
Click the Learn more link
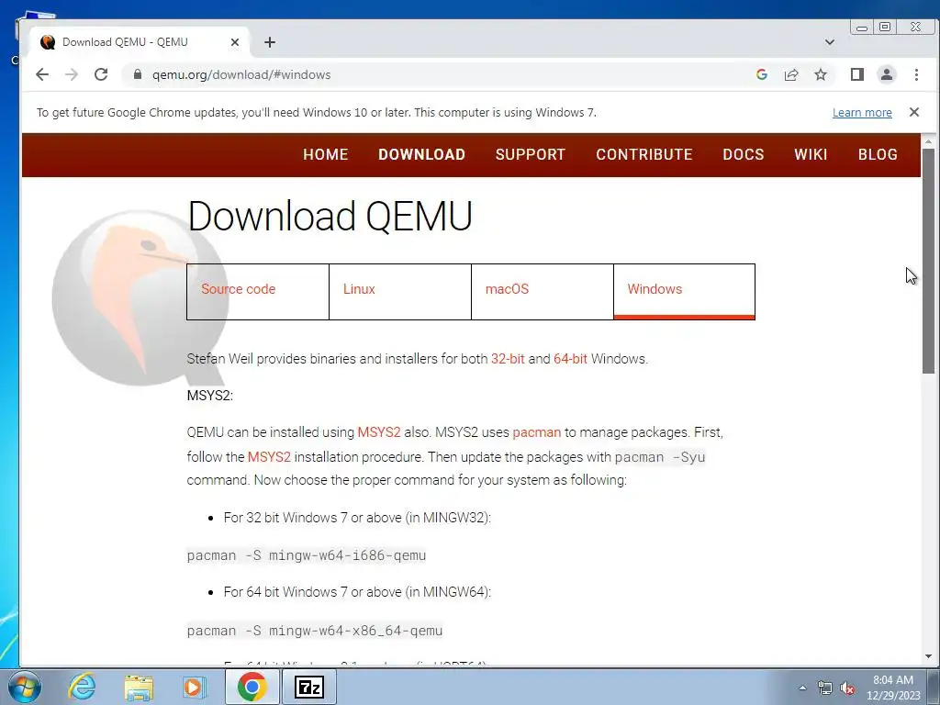coord(862,113)
